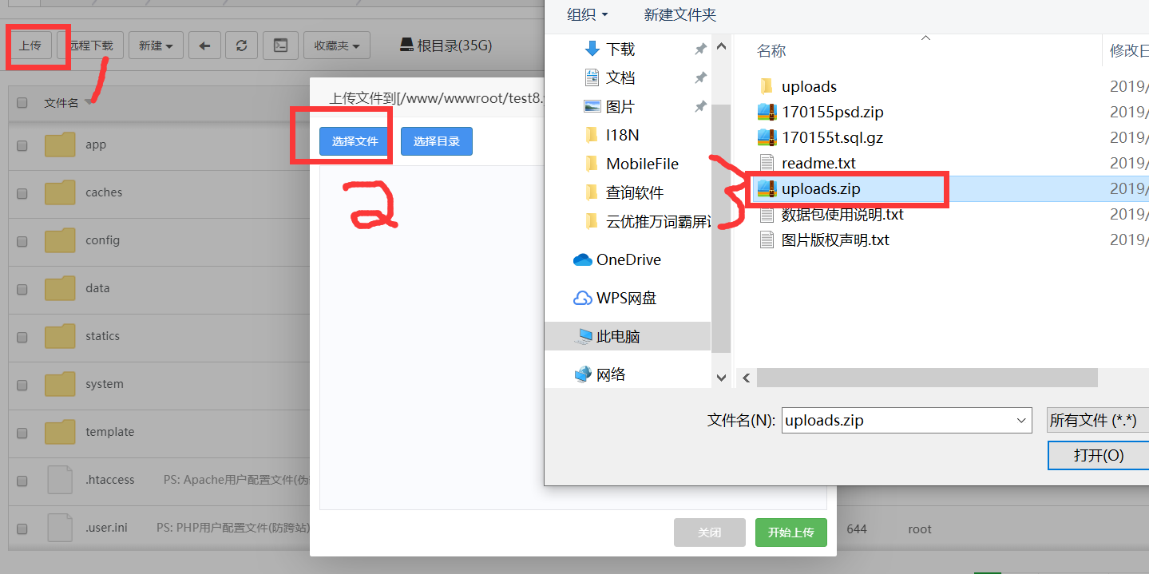This screenshot has height=574, width=1149.
Task: Click the 打开(O) button
Action: [1099, 455]
